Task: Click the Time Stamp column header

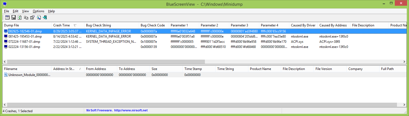Action: click(x=199, y=69)
